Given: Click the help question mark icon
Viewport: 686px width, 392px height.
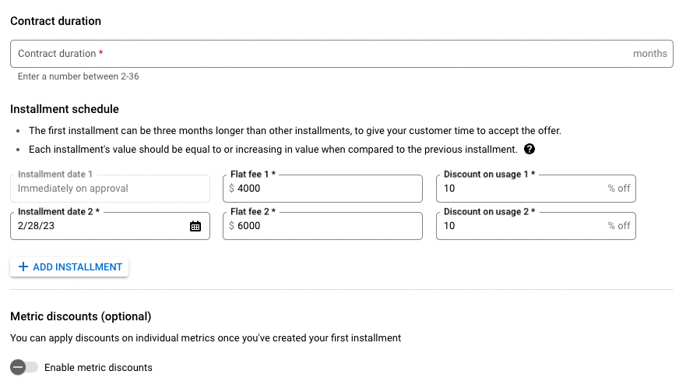Looking at the screenshot, I should pos(529,149).
